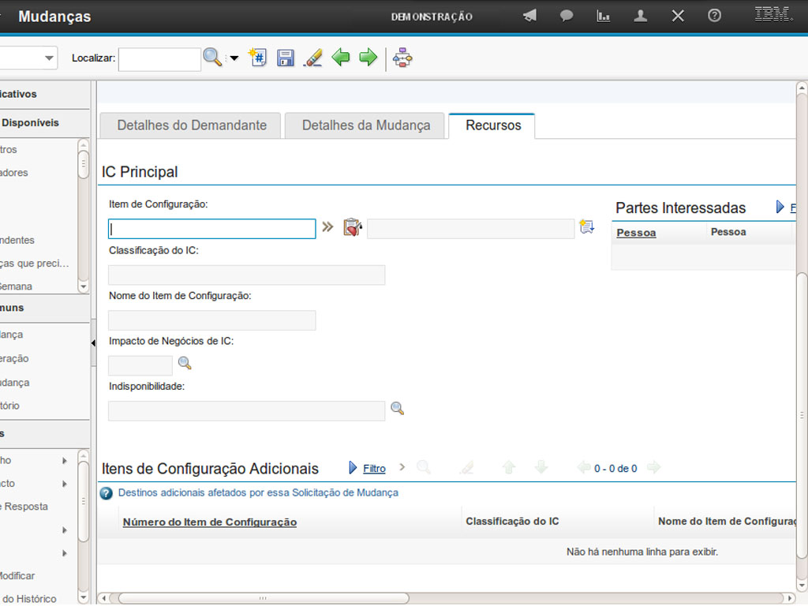Switch to Detalhes da Mudança tab
The width and height of the screenshot is (808, 606).
pos(366,125)
